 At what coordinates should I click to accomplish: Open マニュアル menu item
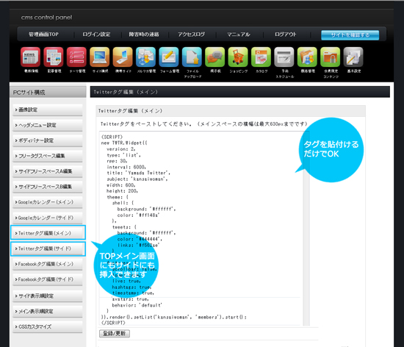click(x=239, y=35)
